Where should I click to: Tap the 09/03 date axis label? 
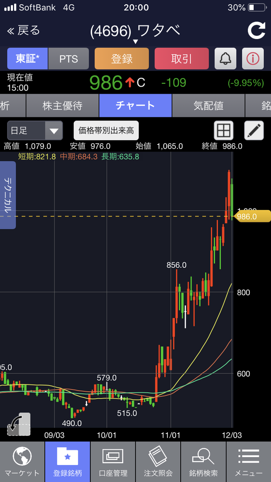click(54, 435)
